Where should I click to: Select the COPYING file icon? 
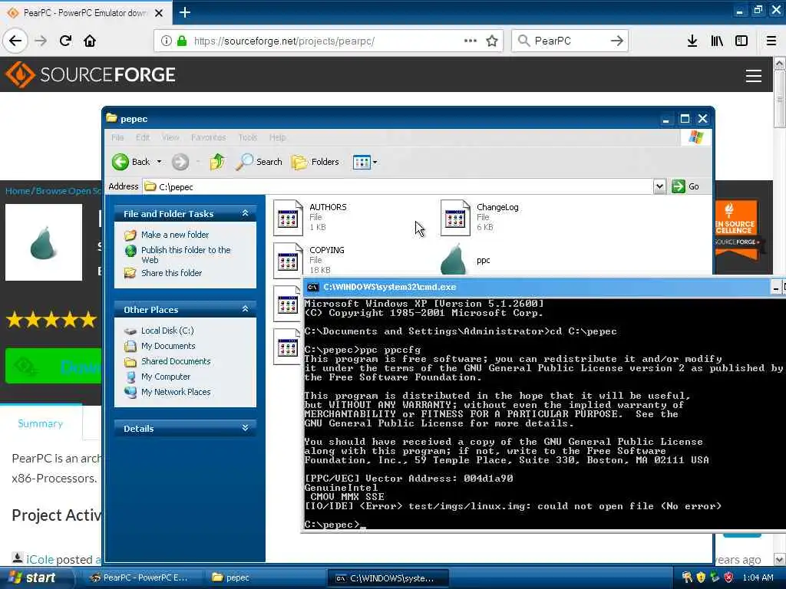(x=289, y=261)
